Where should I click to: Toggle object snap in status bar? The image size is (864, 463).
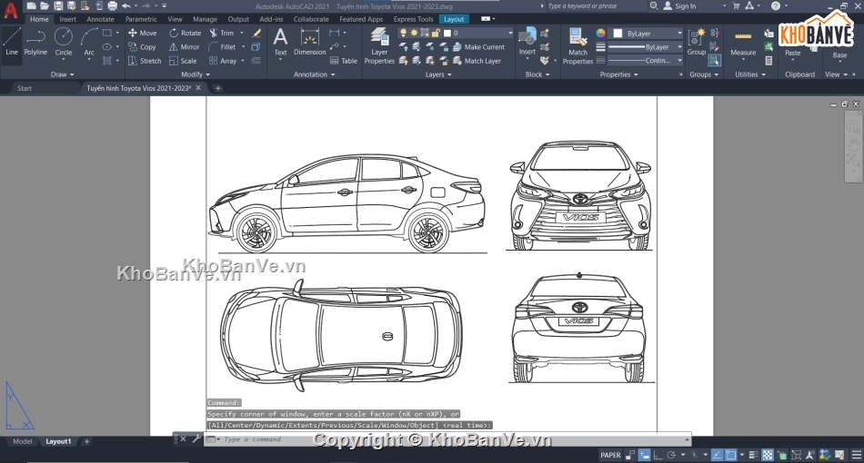click(x=730, y=456)
